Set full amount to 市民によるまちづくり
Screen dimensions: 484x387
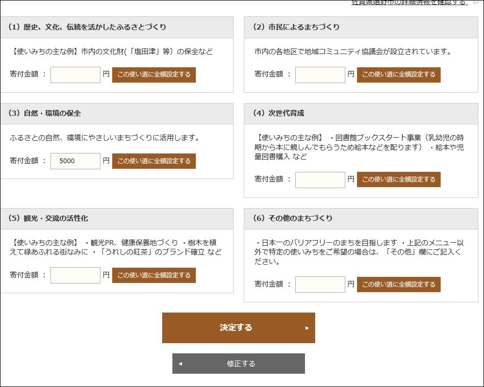click(398, 74)
